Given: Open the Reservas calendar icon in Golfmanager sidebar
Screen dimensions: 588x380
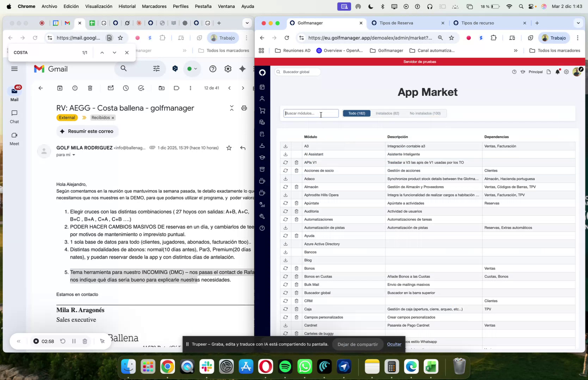Looking at the screenshot, I should point(262,87).
